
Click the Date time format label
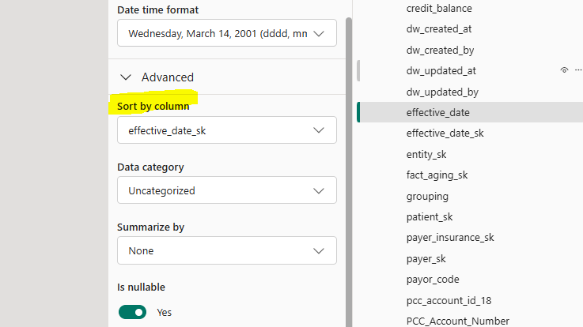tap(157, 10)
